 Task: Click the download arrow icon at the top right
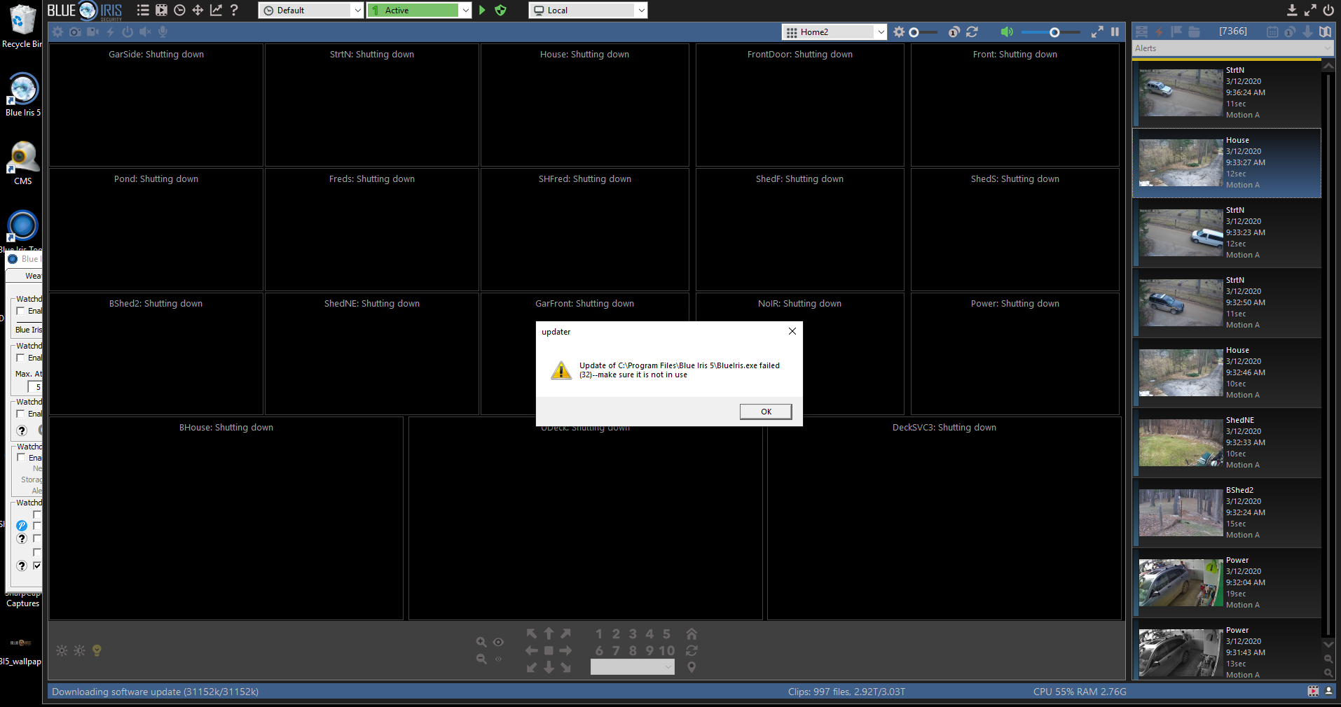coord(1292,10)
